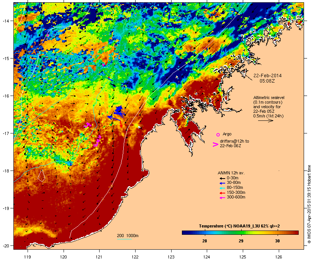Click longitude axis label 119

(x=28, y=257)
